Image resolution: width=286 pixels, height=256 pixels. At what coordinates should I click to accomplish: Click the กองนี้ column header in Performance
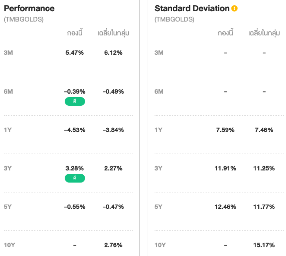(x=75, y=33)
